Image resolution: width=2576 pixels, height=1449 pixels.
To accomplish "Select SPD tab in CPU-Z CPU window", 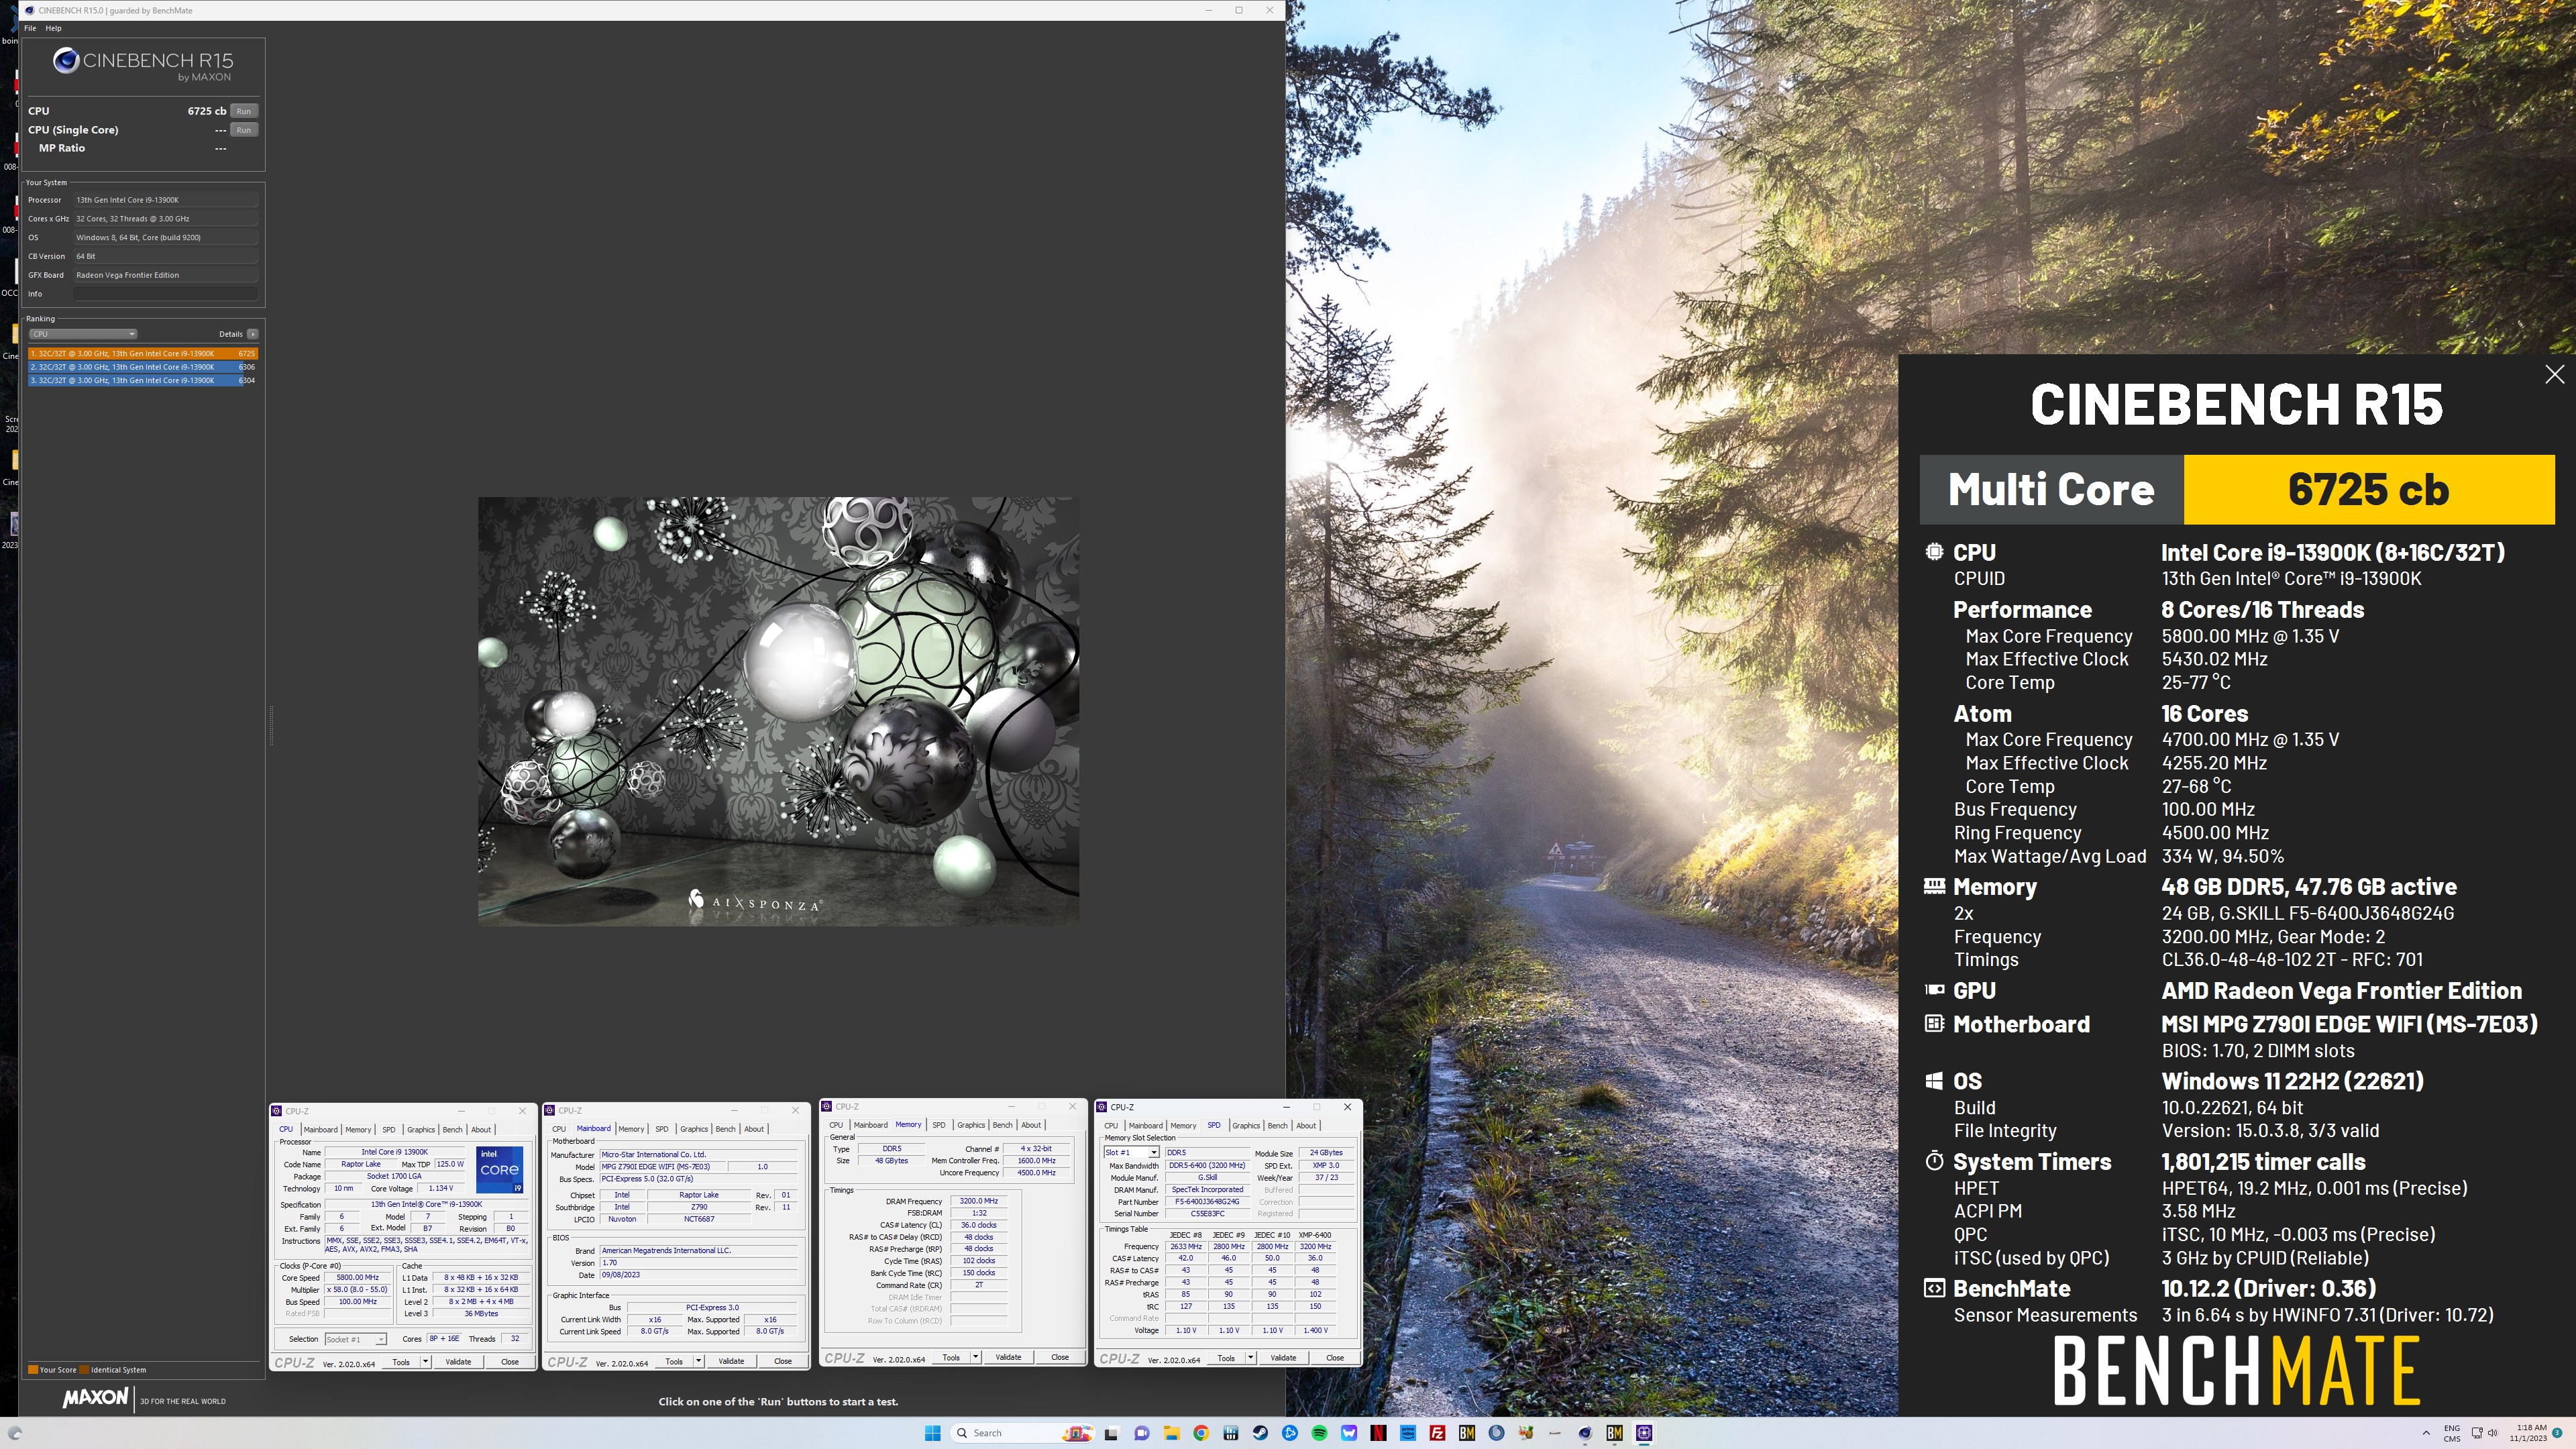I will click(x=389, y=1130).
